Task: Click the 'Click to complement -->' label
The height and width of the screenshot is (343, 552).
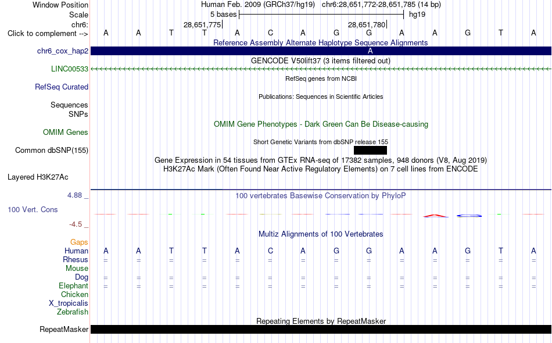Action: tap(48, 34)
